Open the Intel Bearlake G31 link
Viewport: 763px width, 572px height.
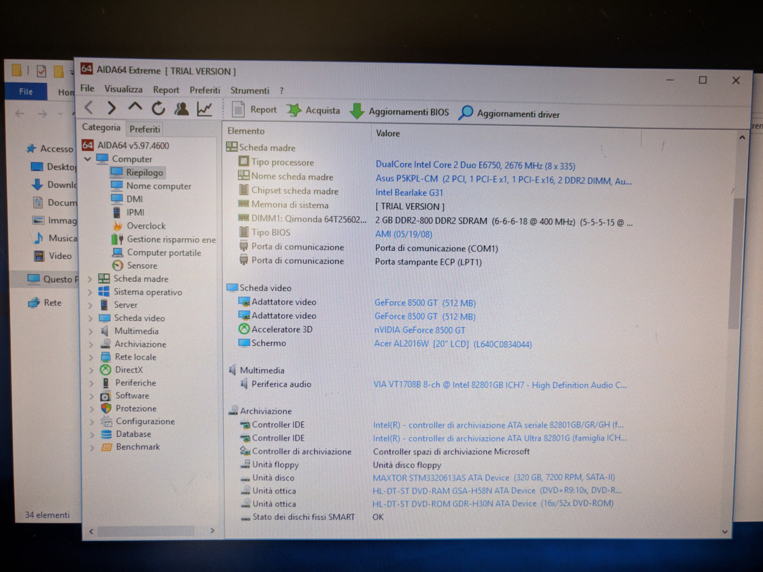pyautogui.click(x=409, y=192)
